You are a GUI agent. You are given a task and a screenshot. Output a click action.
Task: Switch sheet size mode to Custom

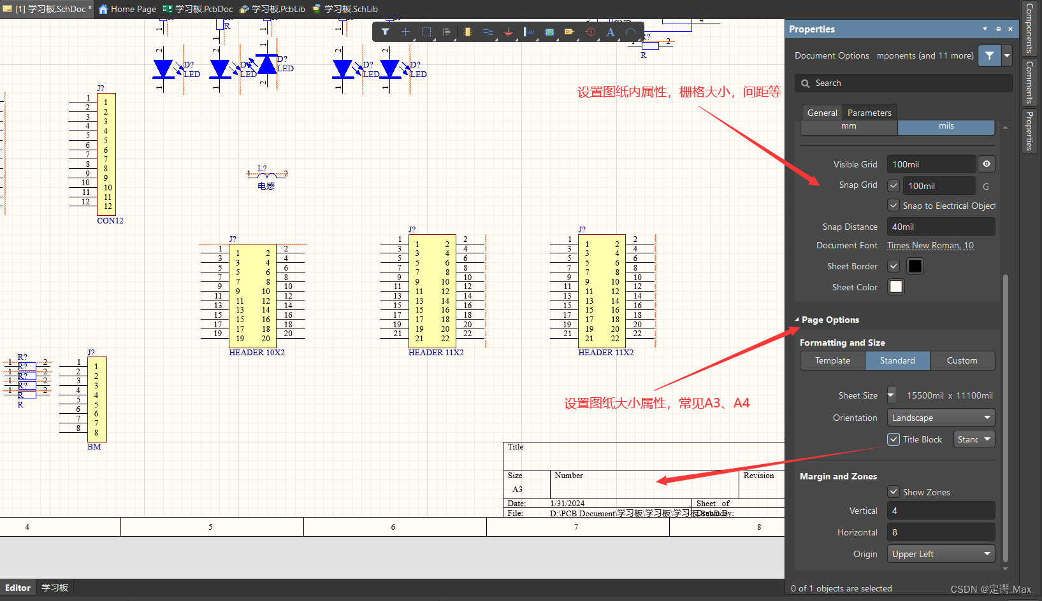(962, 360)
